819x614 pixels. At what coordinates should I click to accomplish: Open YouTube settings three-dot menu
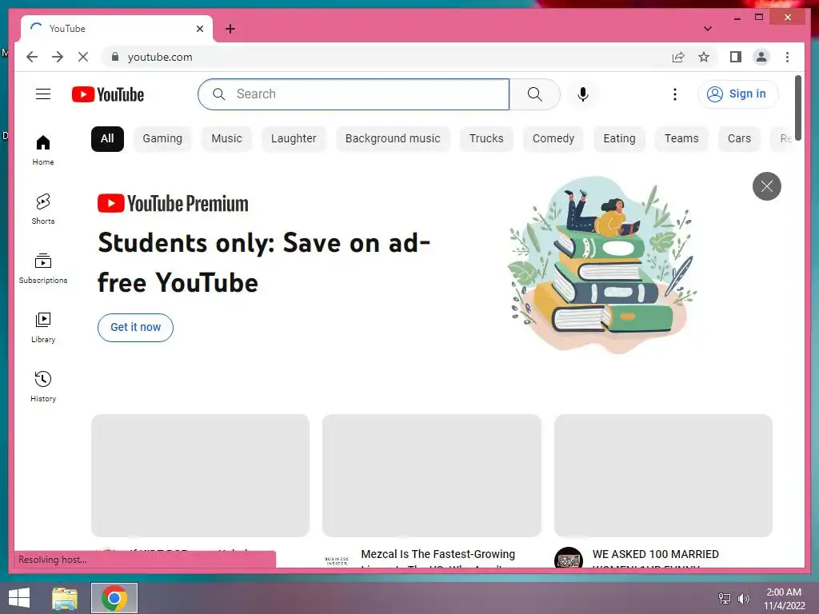[x=675, y=94]
